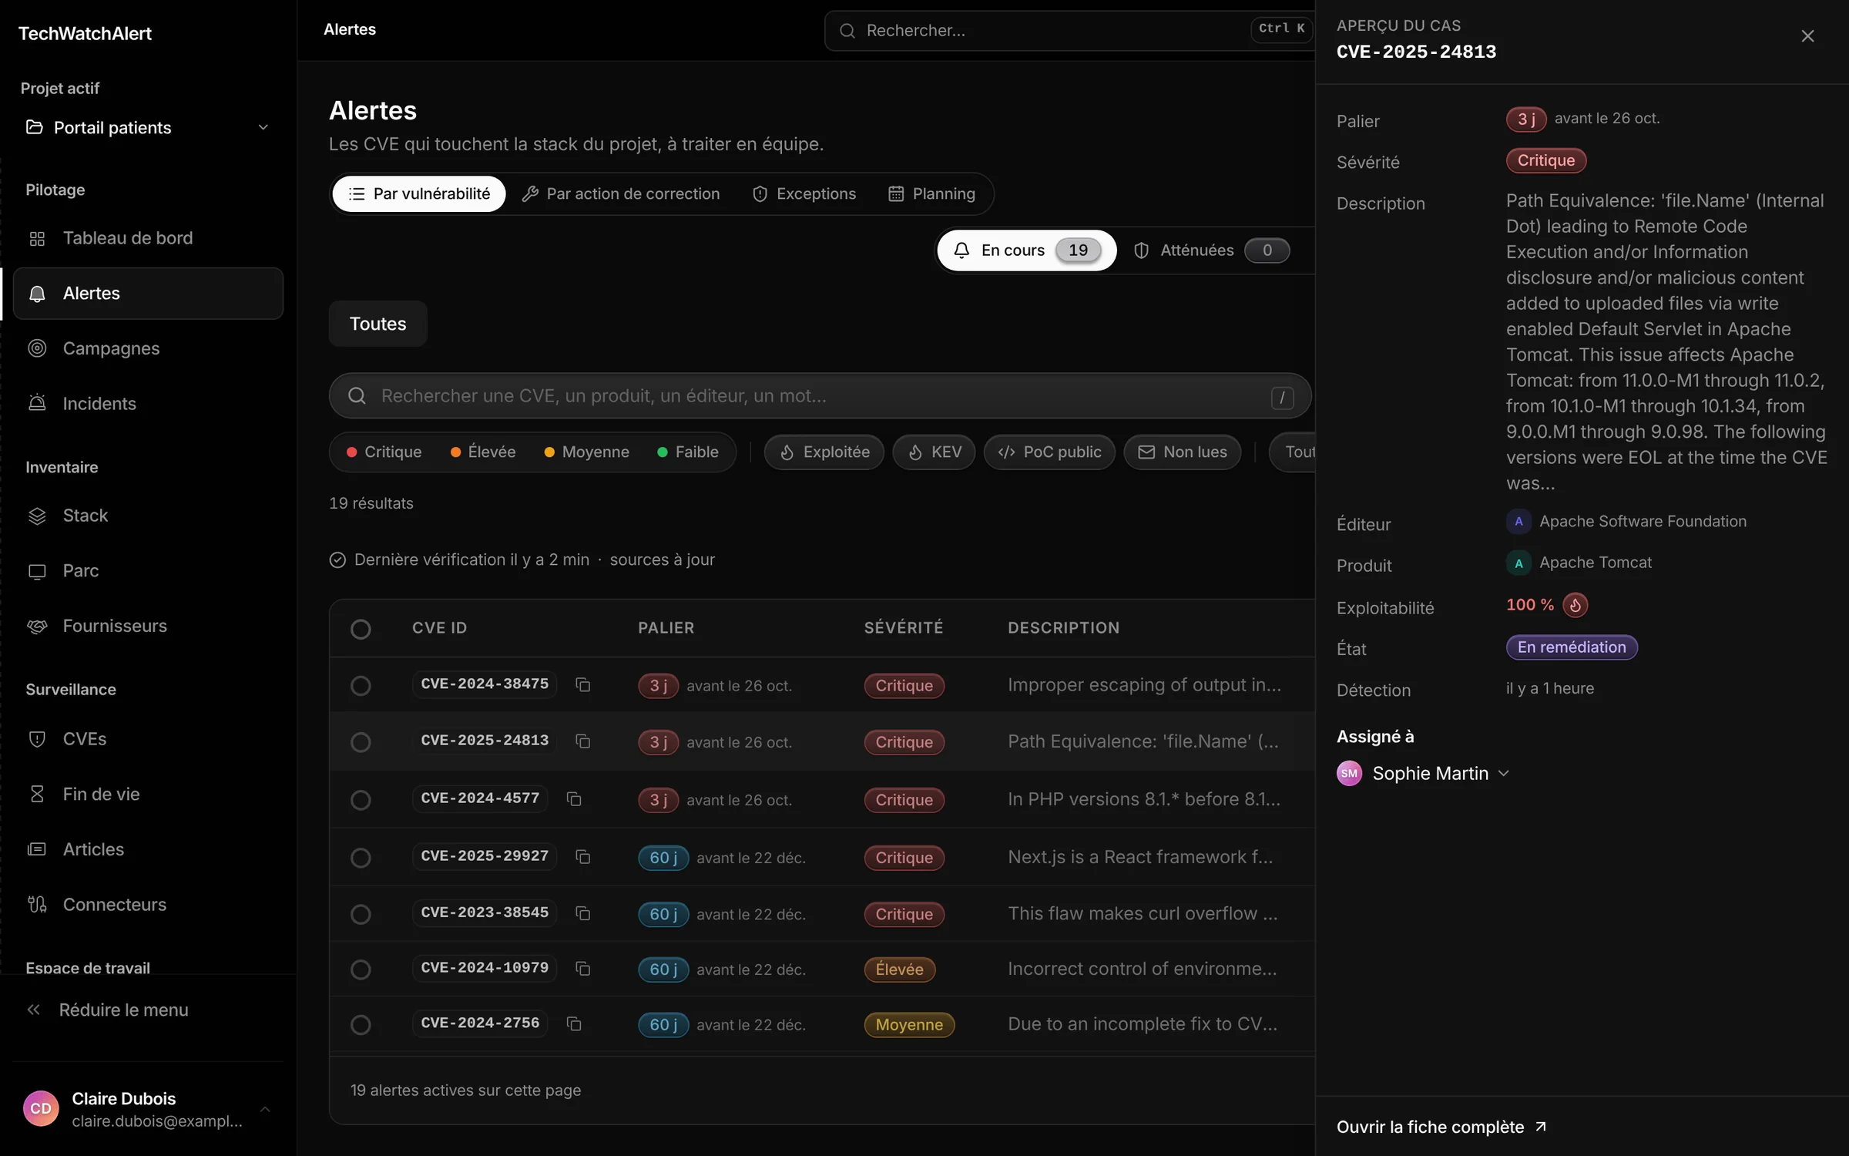This screenshot has height=1156, width=1849.
Task: Copy the CVE-2024-38475 identifier
Action: point(583,685)
